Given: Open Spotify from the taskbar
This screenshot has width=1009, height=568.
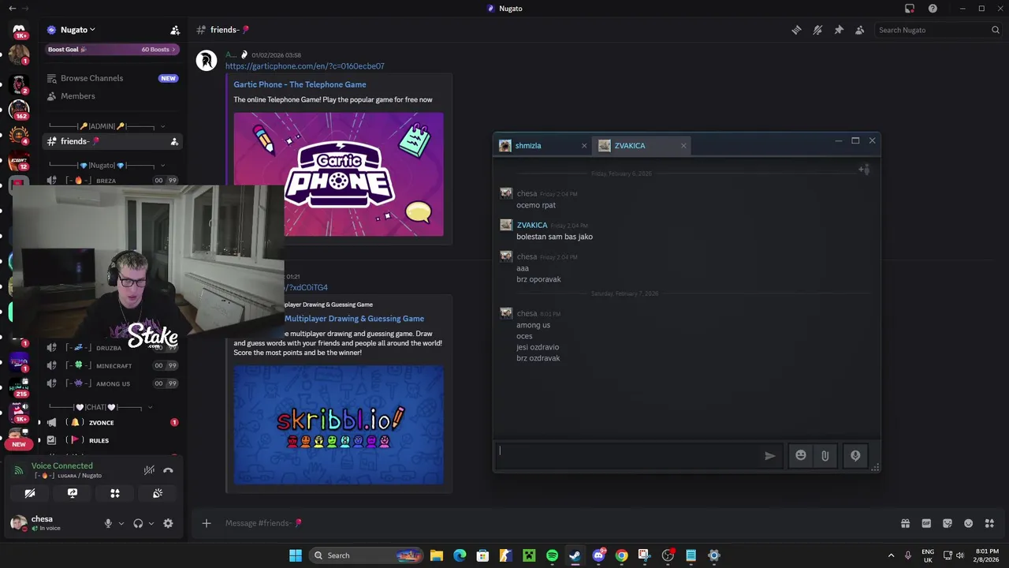Looking at the screenshot, I should (552, 555).
